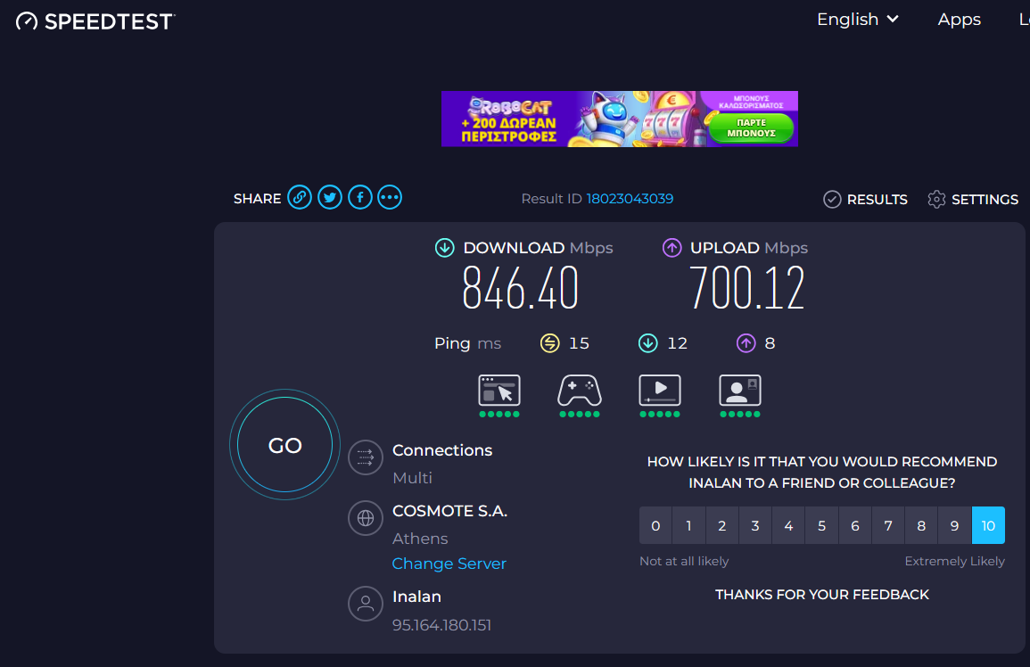The width and height of the screenshot is (1030, 667).
Task: Share result on Facebook
Action: click(360, 197)
